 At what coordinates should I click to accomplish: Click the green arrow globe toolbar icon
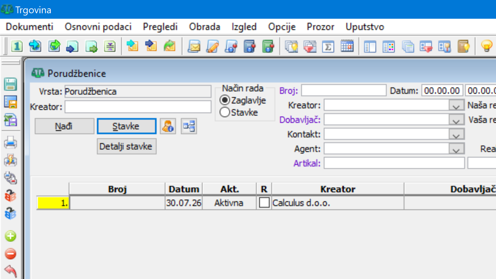point(54,46)
